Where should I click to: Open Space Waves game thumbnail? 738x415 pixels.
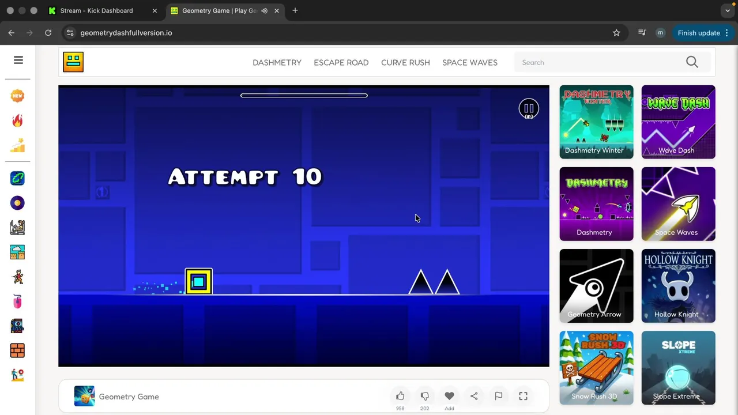(x=678, y=203)
